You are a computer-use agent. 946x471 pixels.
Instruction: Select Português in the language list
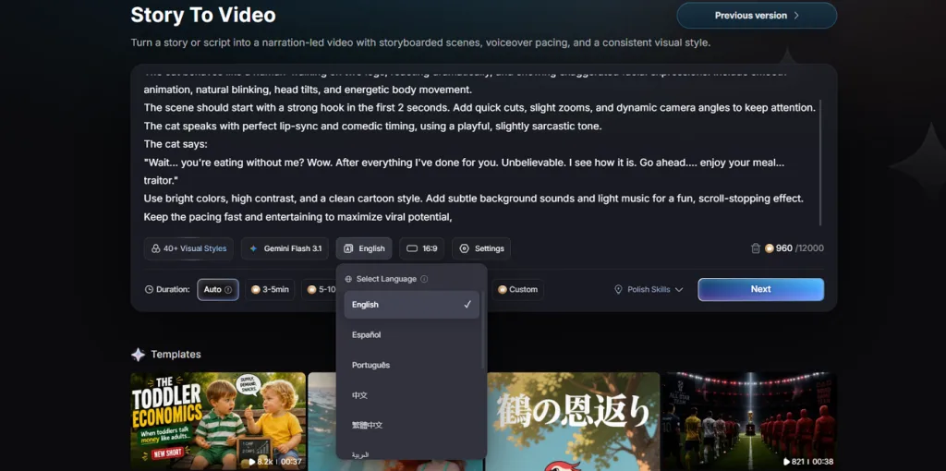point(411,365)
